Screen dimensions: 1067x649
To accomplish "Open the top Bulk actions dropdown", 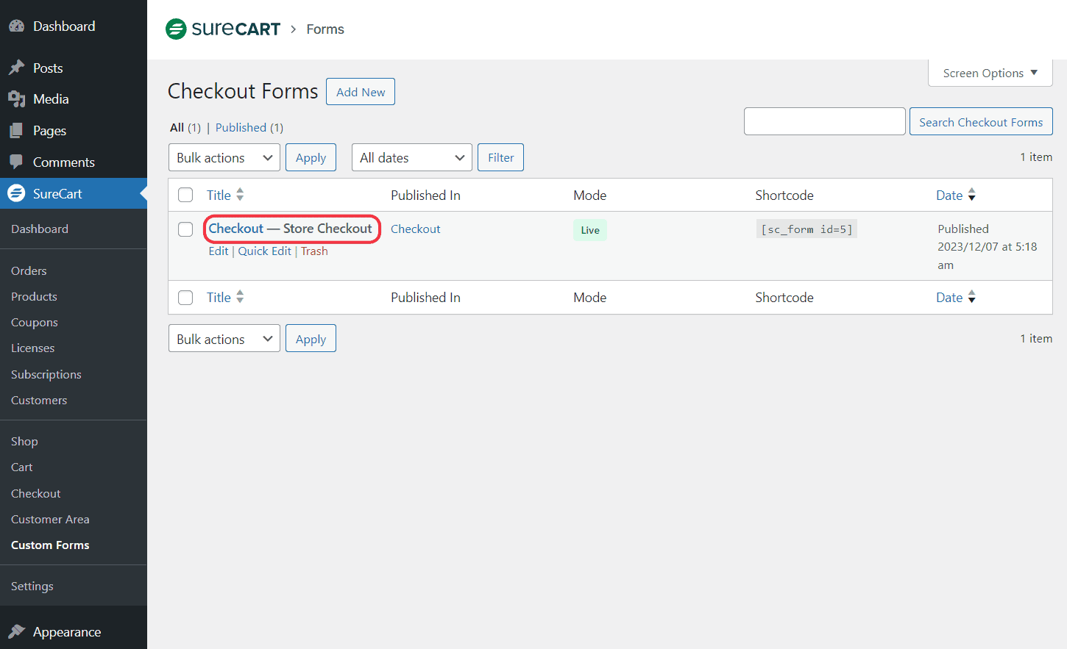I will (224, 158).
